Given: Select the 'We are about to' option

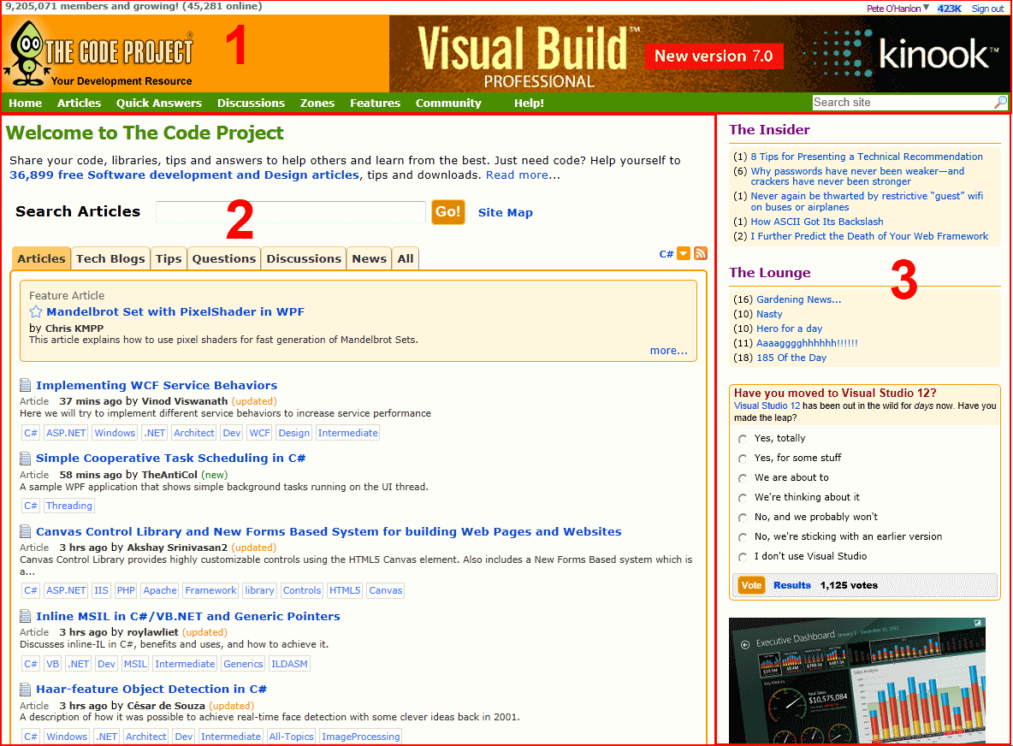Looking at the screenshot, I should click(x=743, y=478).
